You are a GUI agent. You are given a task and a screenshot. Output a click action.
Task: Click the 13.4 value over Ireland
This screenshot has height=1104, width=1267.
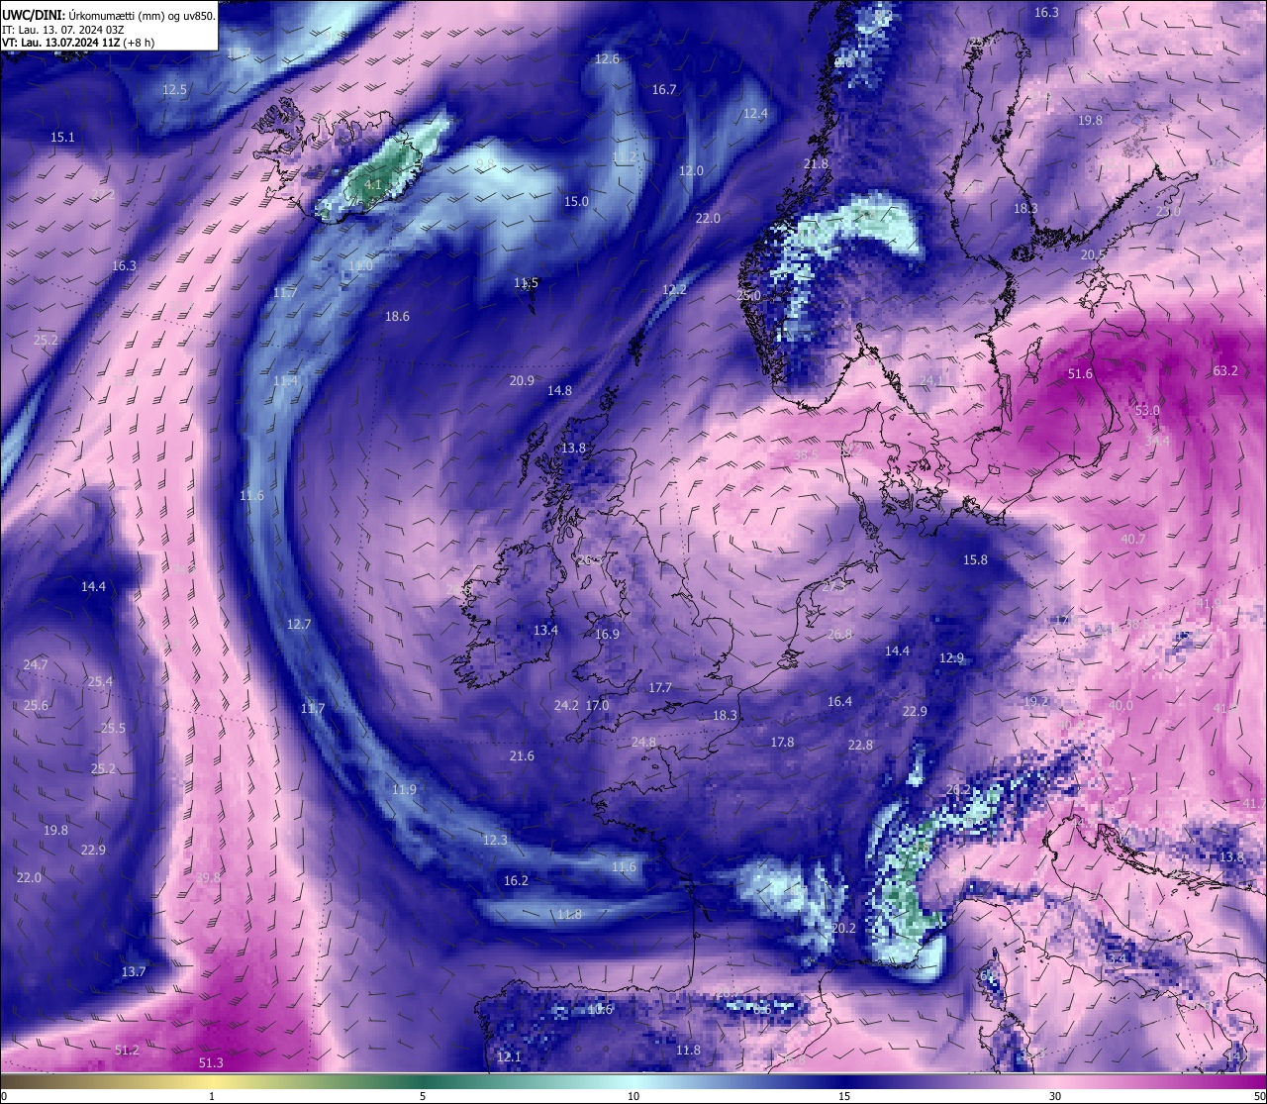click(545, 631)
